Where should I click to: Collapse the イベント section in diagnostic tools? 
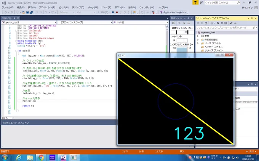pos(172,36)
